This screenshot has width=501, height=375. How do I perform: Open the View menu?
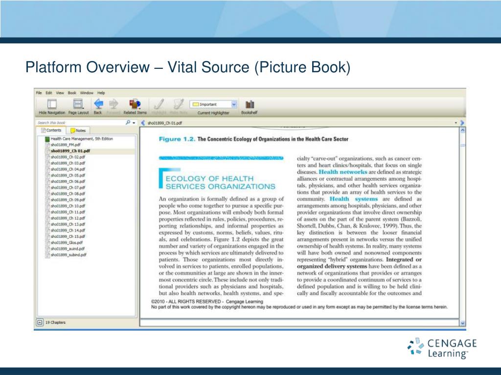point(60,93)
